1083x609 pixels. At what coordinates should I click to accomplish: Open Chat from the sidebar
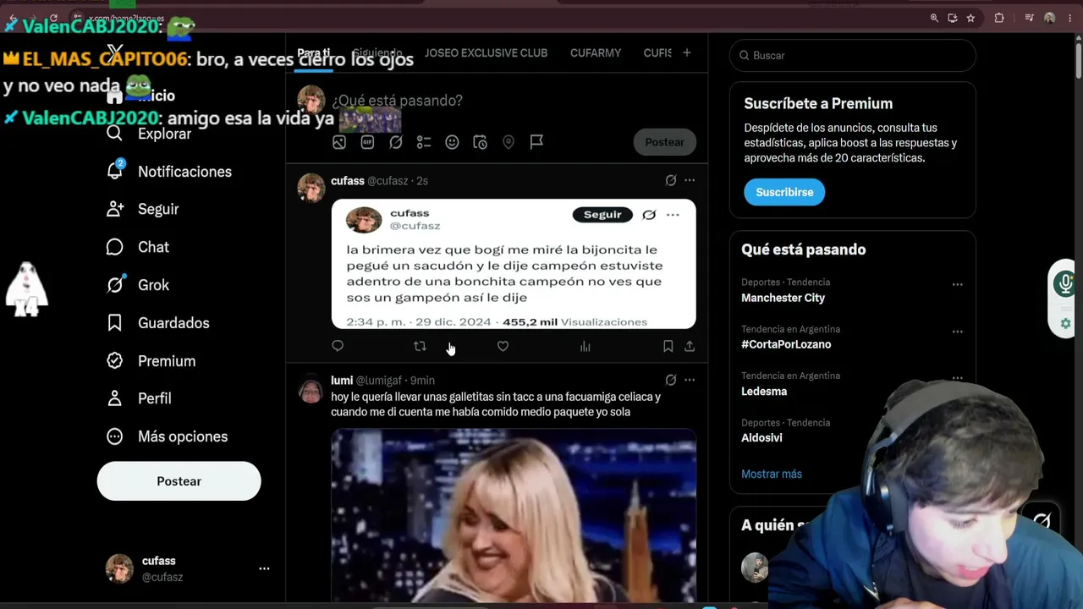pyautogui.click(x=138, y=247)
